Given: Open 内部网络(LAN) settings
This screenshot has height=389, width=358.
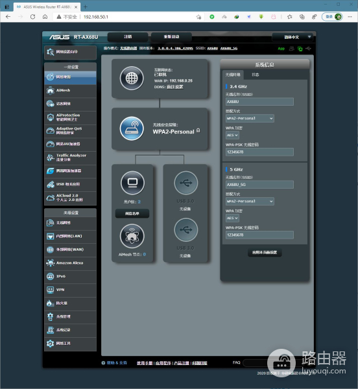Looking at the screenshot, I should tap(70, 237).
